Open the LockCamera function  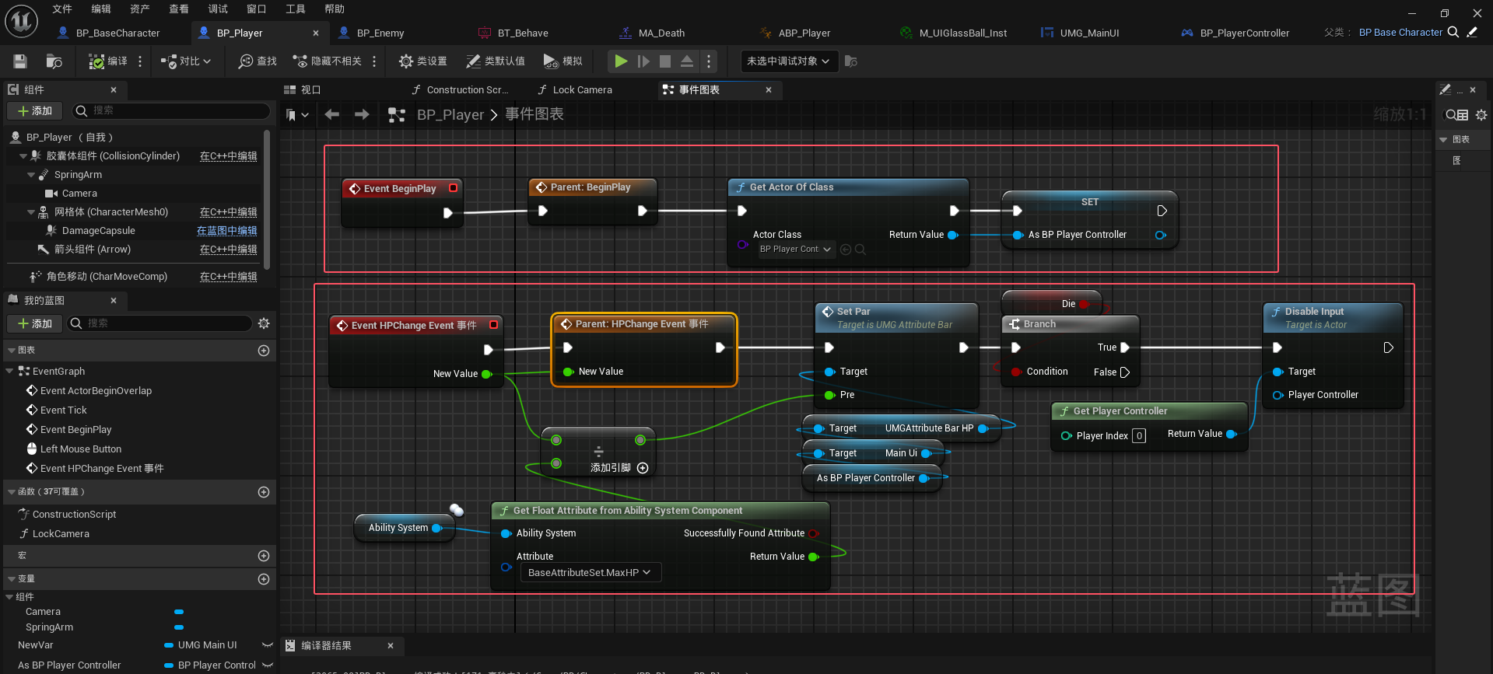61,534
